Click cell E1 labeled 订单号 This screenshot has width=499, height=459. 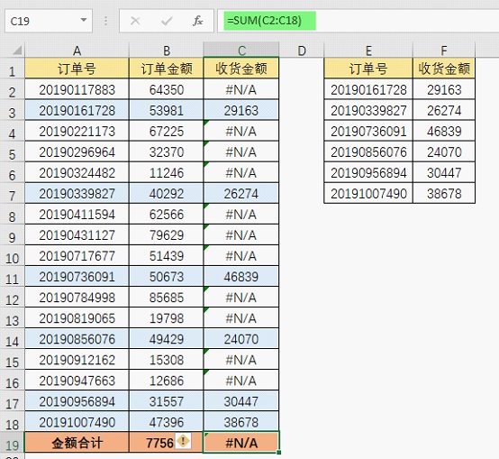tap(368, 69)
